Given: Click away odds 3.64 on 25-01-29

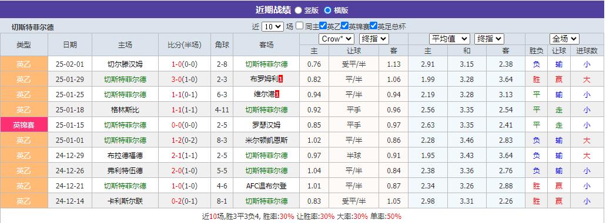Looking at the screenshot, I should 506,80.
